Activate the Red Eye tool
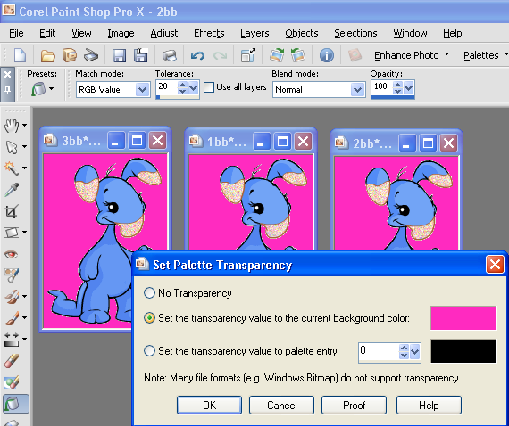This screenshot has height=426, width=509. (x=12, y=254)
